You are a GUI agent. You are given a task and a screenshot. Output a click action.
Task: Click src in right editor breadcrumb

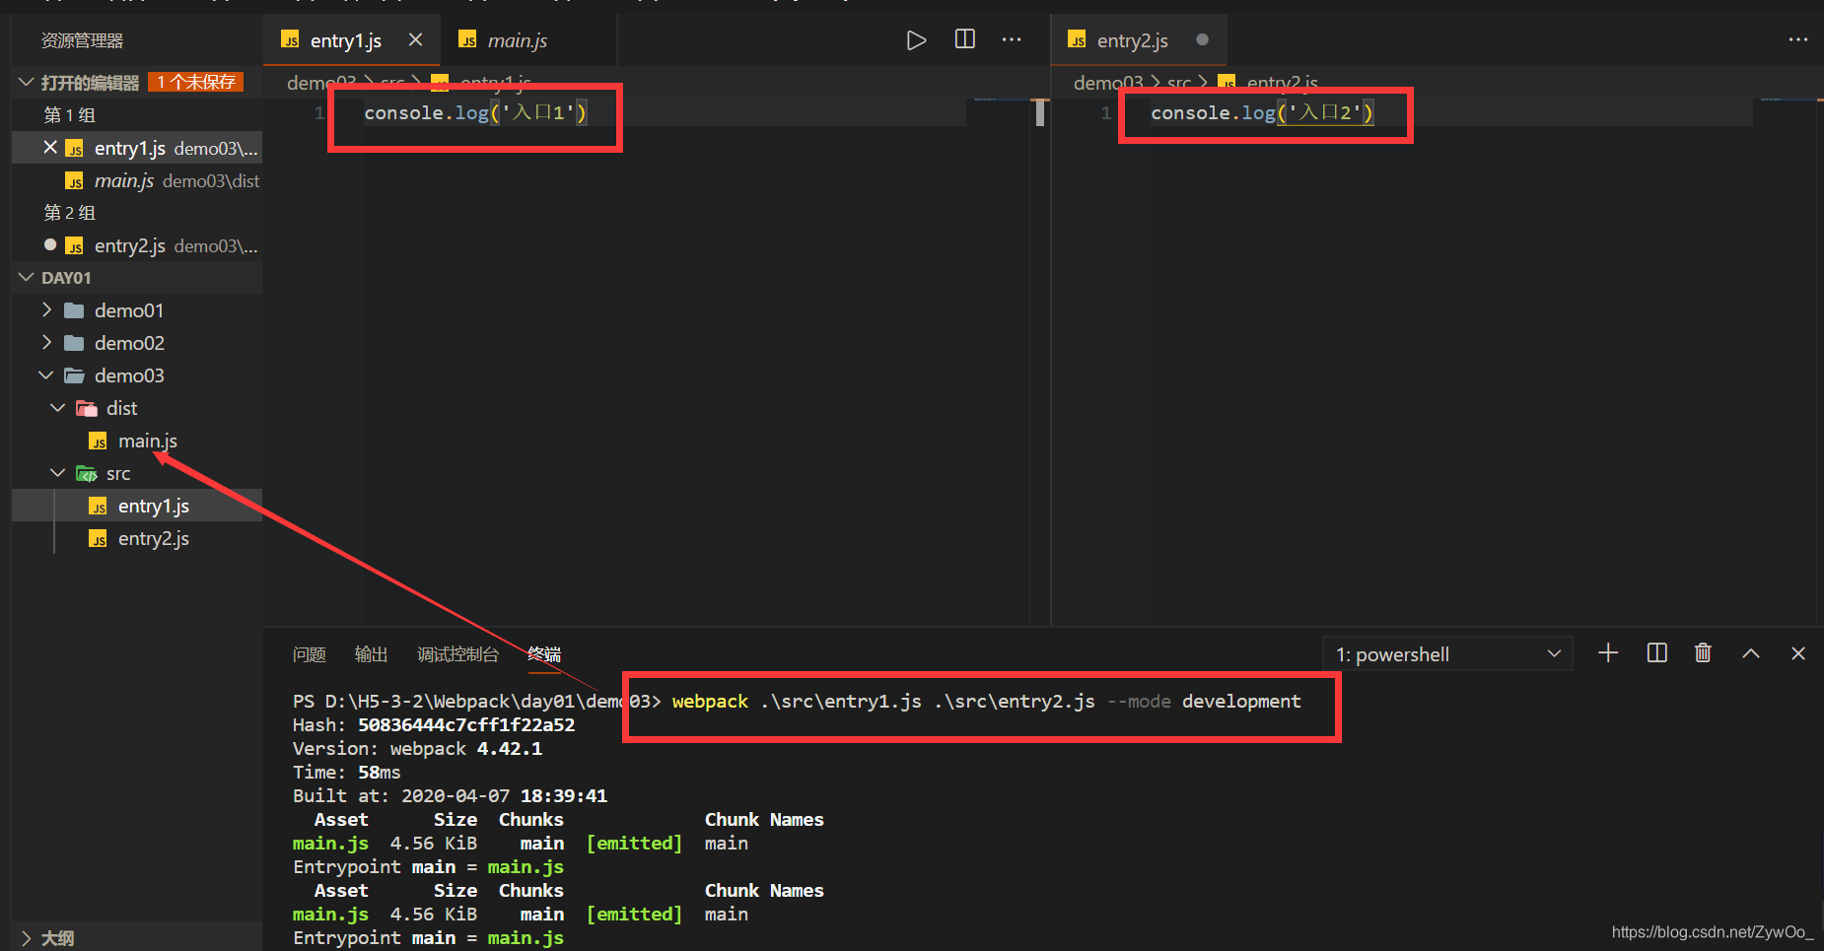1179,83
